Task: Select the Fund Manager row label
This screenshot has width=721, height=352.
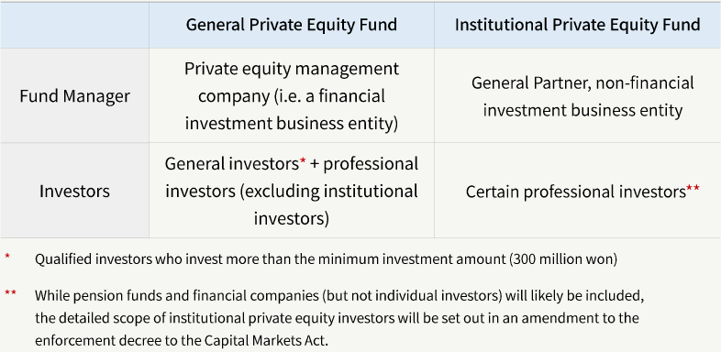Action: 74,96
